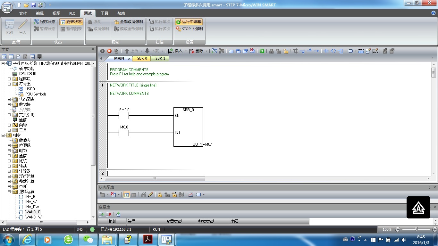Click the yellow force lock icon in 状态图表 toolbar
Screen dimensions: 438x246
[160, 194]
